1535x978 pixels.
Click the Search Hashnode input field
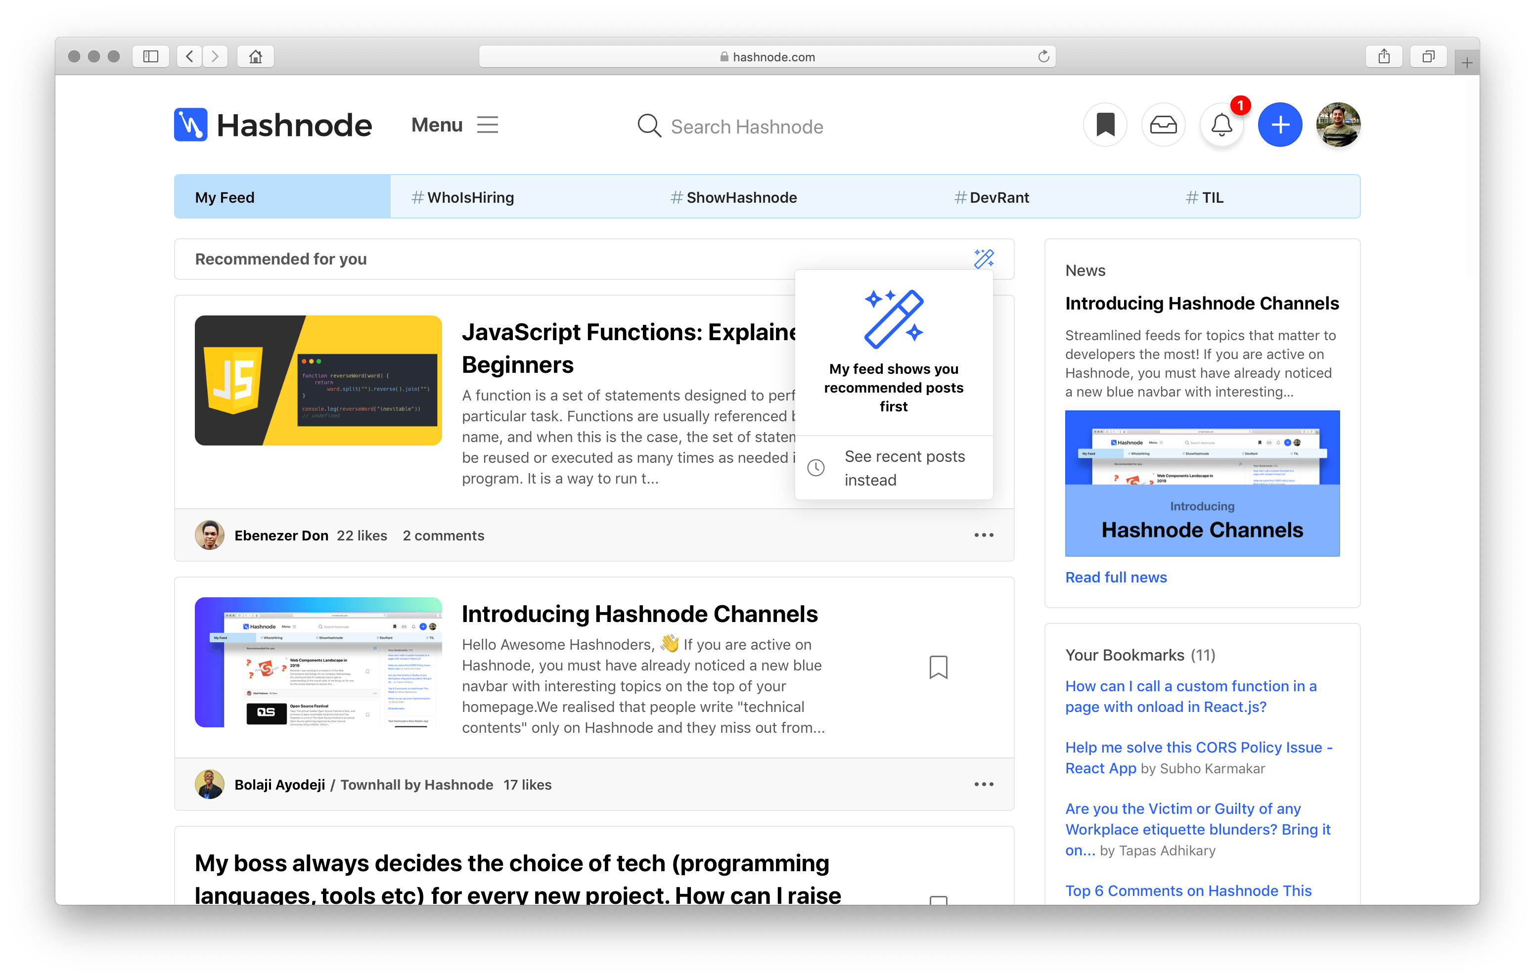click(x=746, y=127)
